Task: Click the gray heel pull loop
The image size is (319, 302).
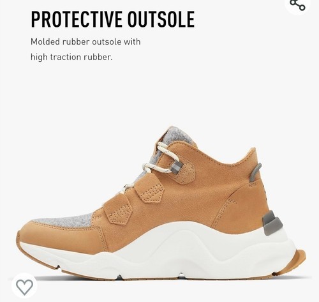Action: pos(255,172)
